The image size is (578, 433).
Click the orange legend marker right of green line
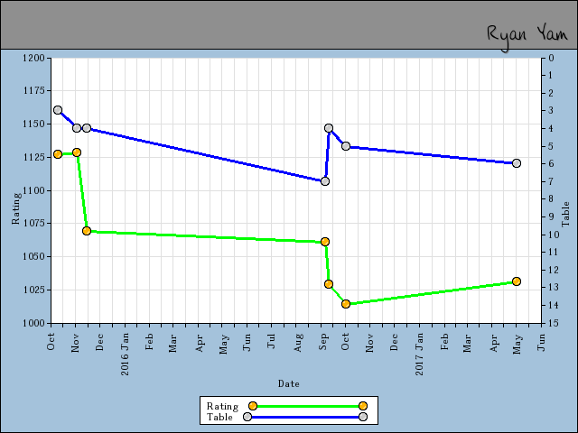(363, 406)
